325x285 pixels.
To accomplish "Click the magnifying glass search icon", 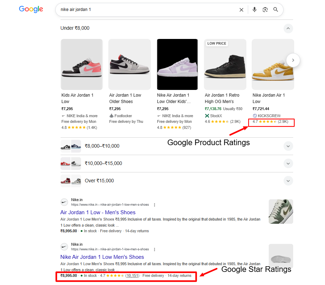I will coord(276,10).
